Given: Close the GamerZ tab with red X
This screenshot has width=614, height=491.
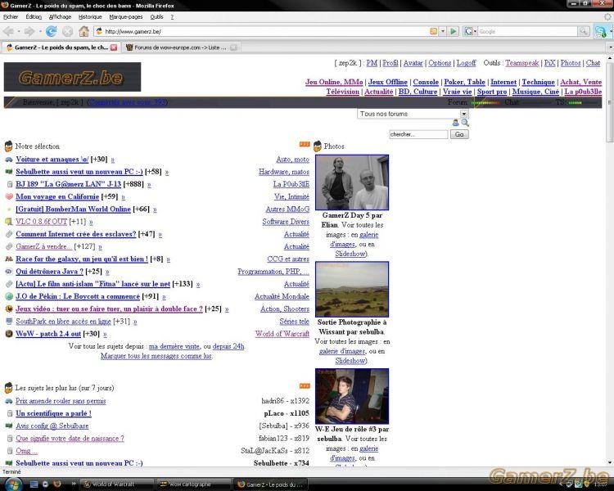Looking at the screenshot, I should pos(114,47).
